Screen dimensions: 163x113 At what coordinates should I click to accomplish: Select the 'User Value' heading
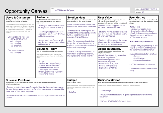(x=105, y=18)
